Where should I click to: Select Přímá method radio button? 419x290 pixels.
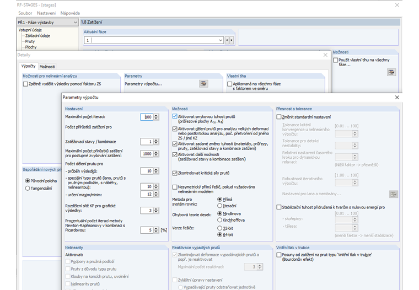point(219,200)
